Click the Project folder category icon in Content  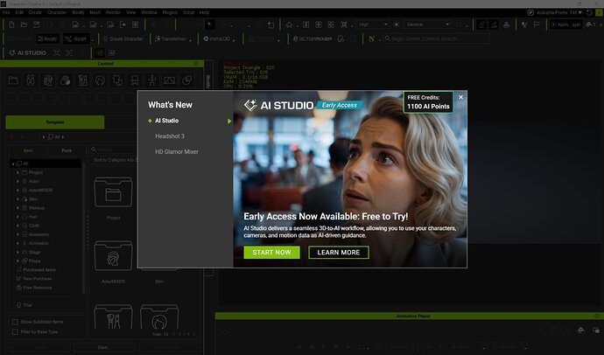point(13,80)
